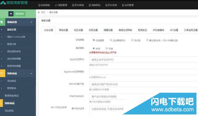Viewport: 198px width, 116px height.
Task: Click the 商户支付证书 text area
Action: tap(107, 111)
